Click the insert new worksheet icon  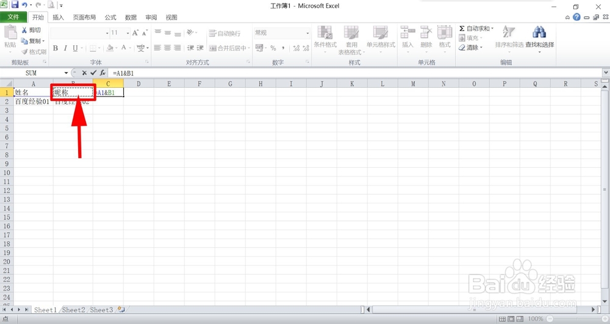coord(121,309)
